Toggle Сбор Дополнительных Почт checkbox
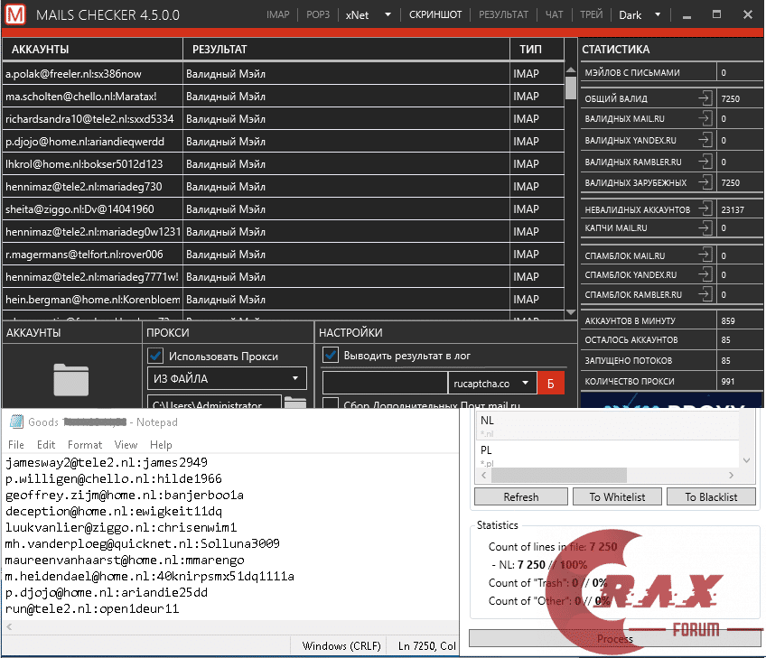This screenshot has width=766, height=658. [331, 403]
